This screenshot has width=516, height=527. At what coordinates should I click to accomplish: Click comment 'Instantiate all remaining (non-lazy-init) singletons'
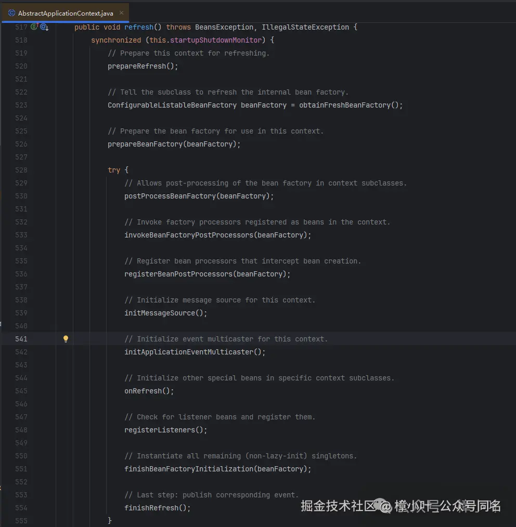pyautogui.click(x=240, y=456)
